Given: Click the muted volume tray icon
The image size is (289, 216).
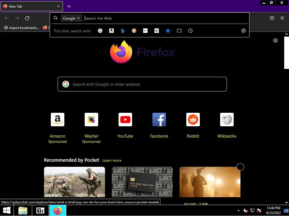Looking at the screenshot, I should click(245, 210).
